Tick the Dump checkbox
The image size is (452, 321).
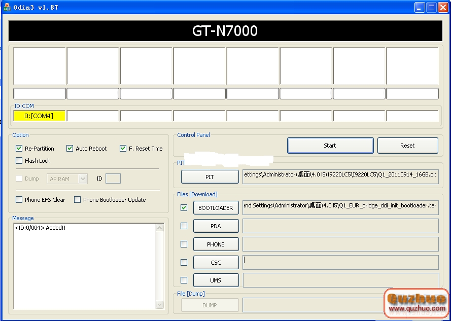click(x=19, y=179)
